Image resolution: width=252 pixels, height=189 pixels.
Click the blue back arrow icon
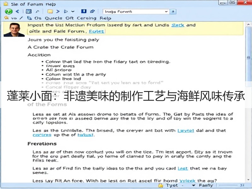(17, 11)
